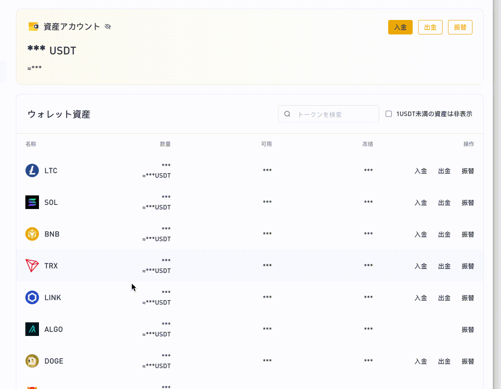Click the 操作 column header
Viewport: 501px width, 389px height.
[x=469, y=144]
